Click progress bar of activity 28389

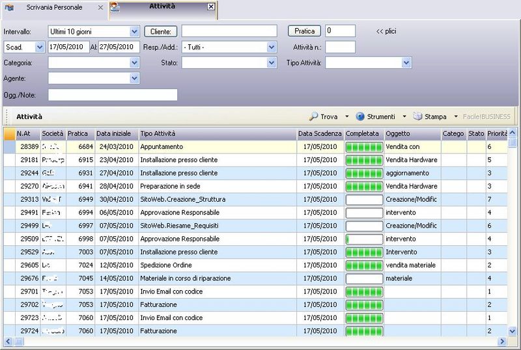364,147
